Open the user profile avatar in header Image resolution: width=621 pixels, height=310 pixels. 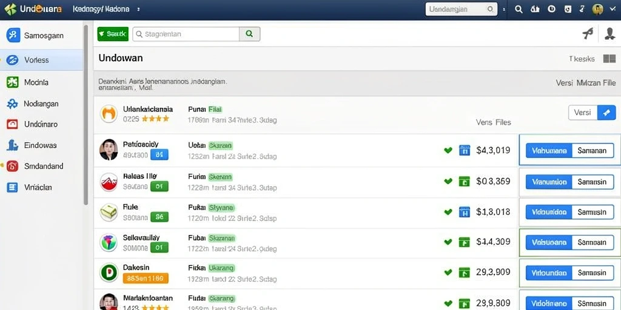pos(597,9)
